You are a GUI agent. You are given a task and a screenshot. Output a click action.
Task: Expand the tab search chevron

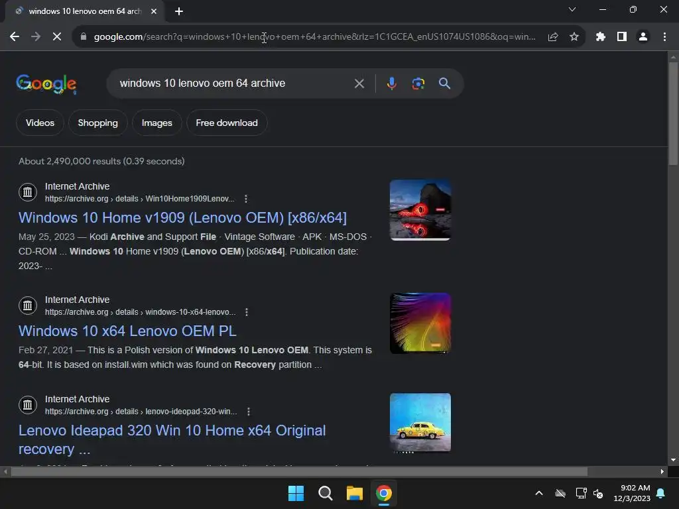[572, 9]
